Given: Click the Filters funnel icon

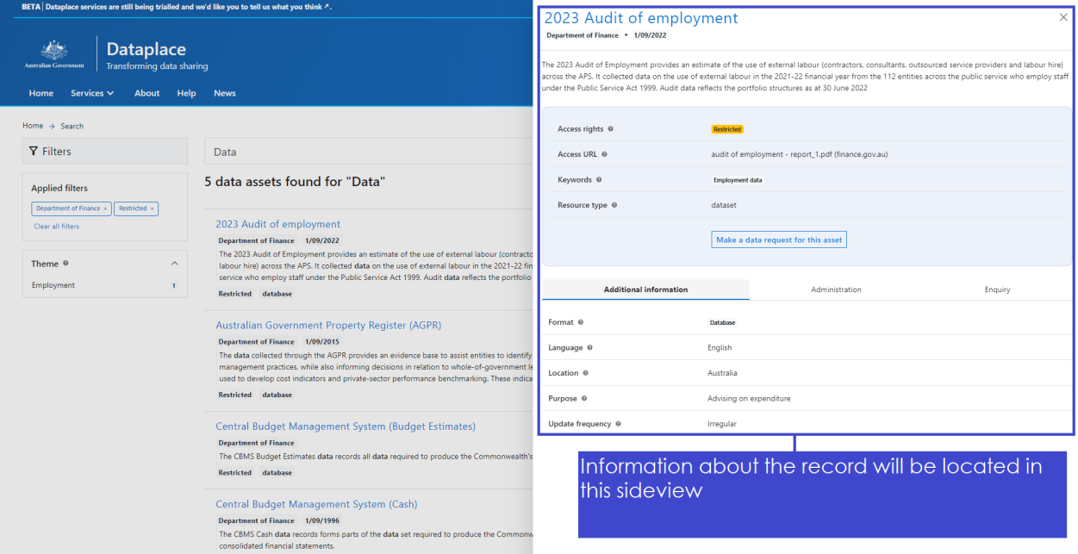Looking at the screenshot, I should click(34, 151).
